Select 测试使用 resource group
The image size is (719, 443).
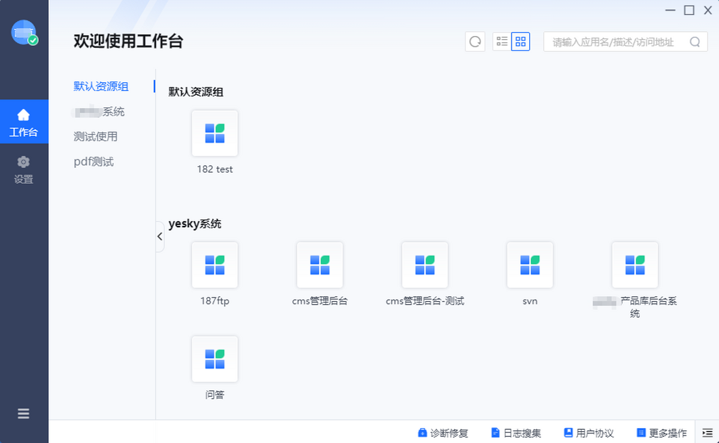point(95,137)
